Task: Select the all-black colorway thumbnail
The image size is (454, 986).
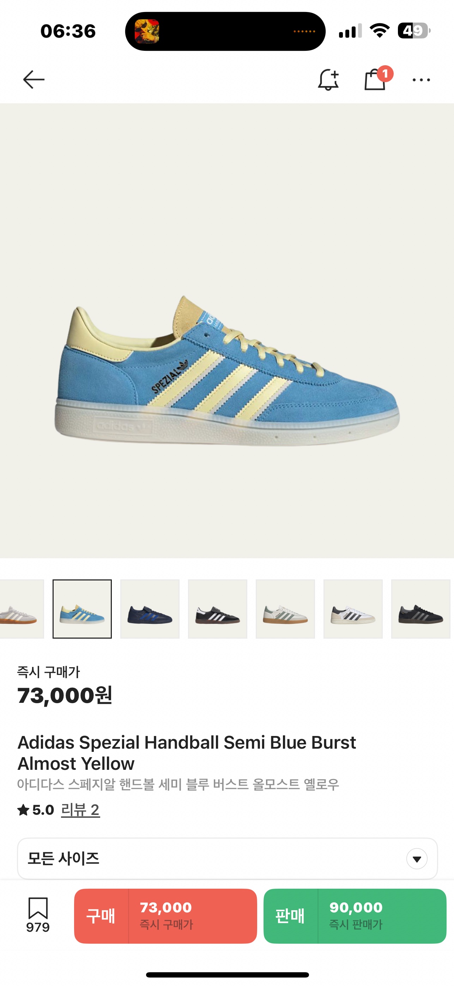Action: click(x=421, y=609)
